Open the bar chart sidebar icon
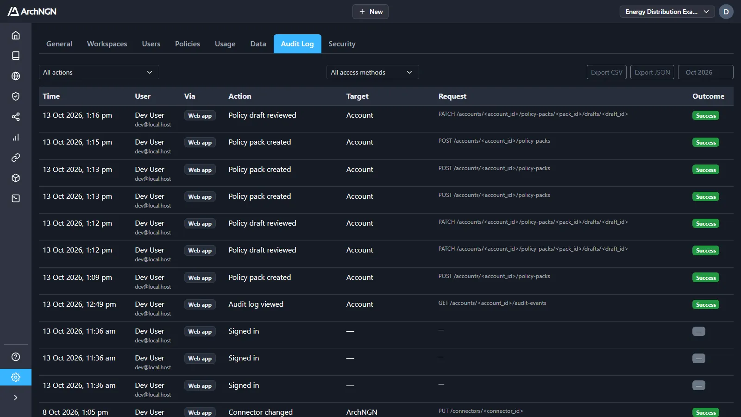Viewport: 741px width, 417px height. [16, 137]
